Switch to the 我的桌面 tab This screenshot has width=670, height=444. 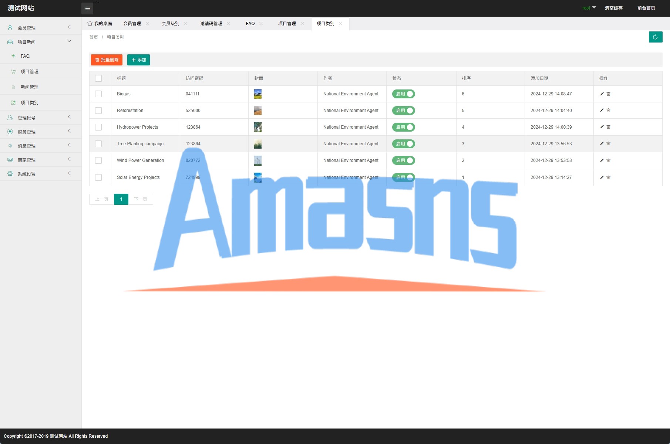[x=100, y=23]
